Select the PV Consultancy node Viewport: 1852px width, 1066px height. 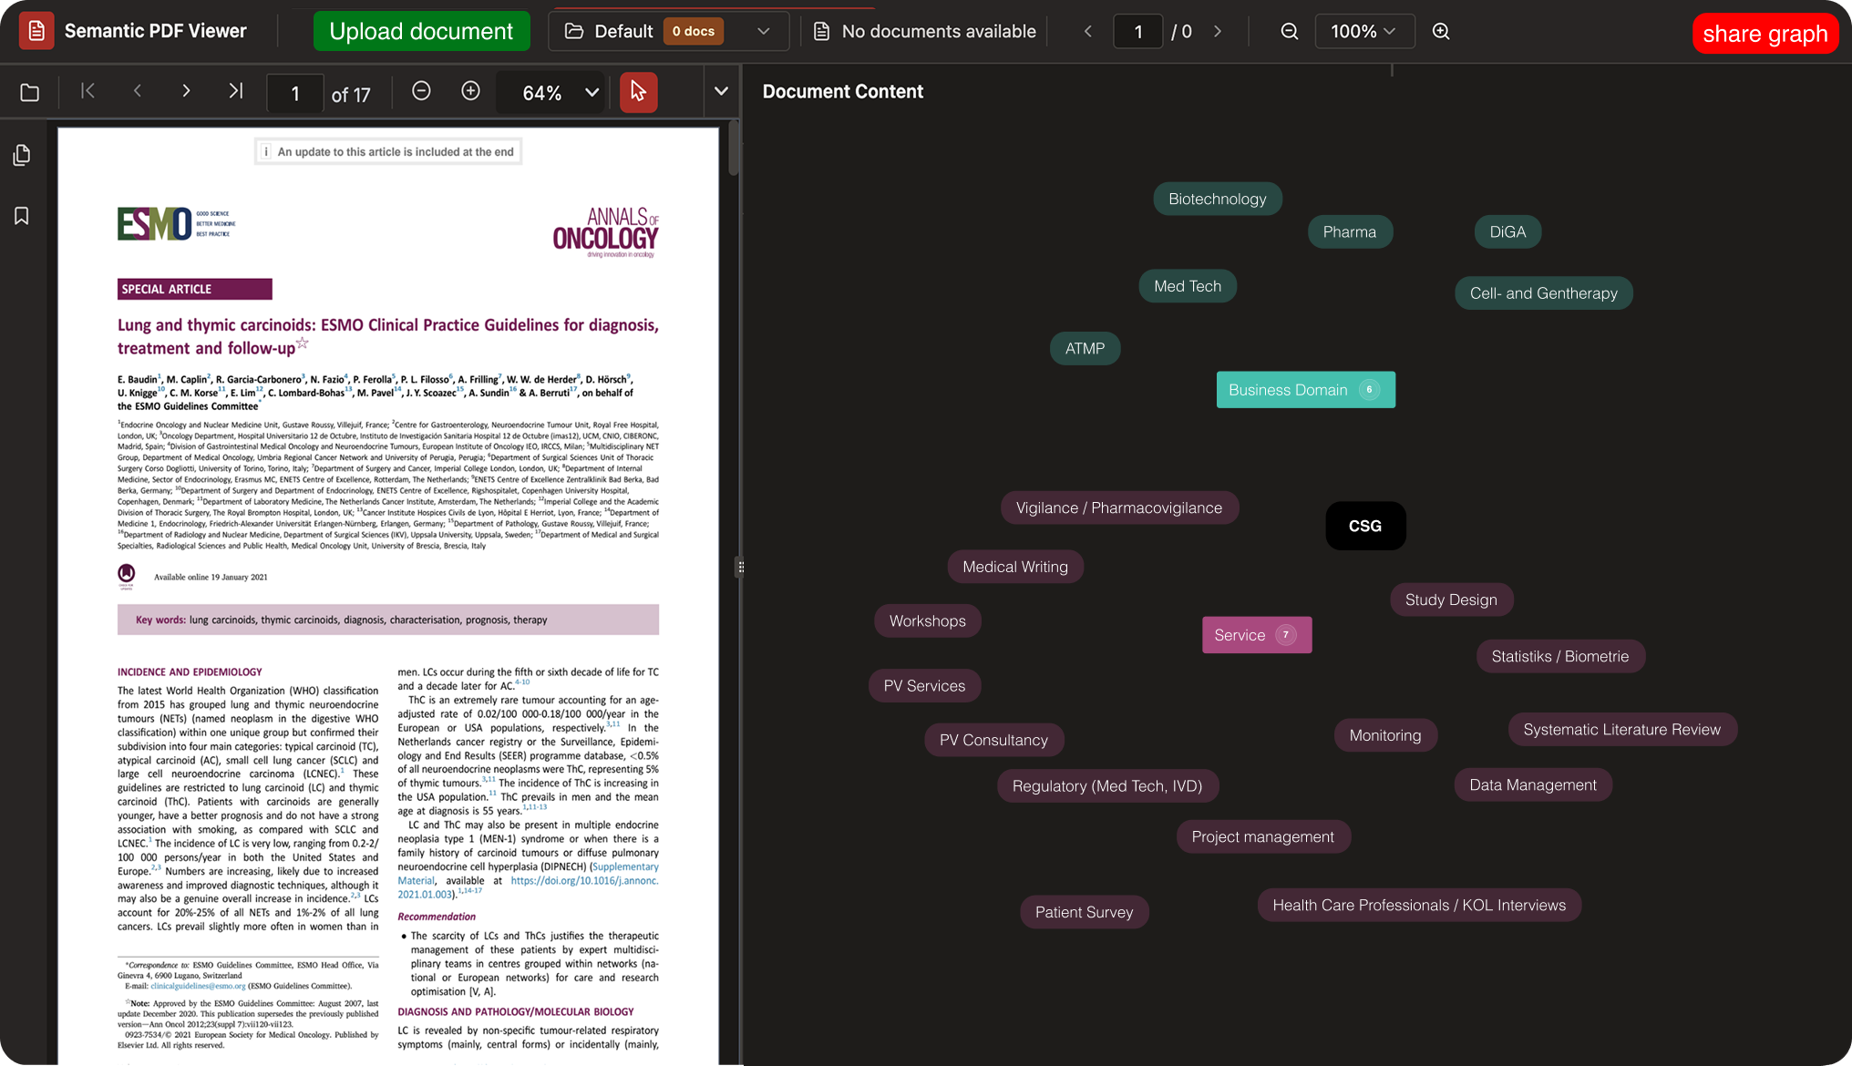pyautogui.click(x=993, y=740)
